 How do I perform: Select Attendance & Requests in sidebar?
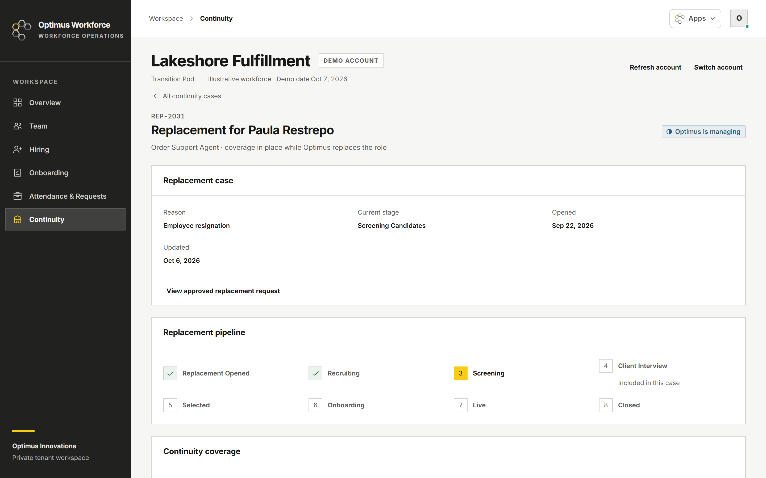(65, 196)
